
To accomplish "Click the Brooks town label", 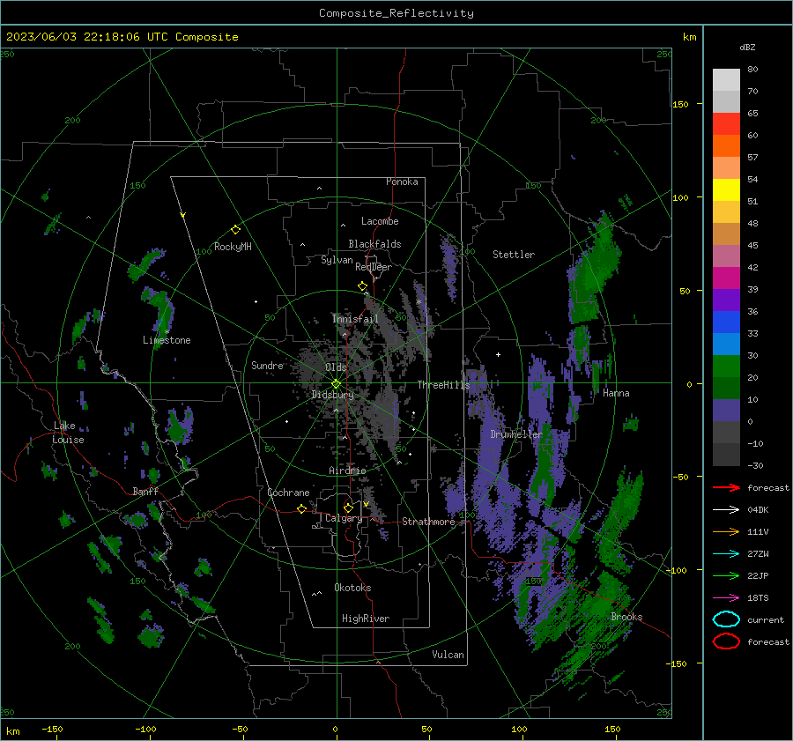I will [626, 617].
